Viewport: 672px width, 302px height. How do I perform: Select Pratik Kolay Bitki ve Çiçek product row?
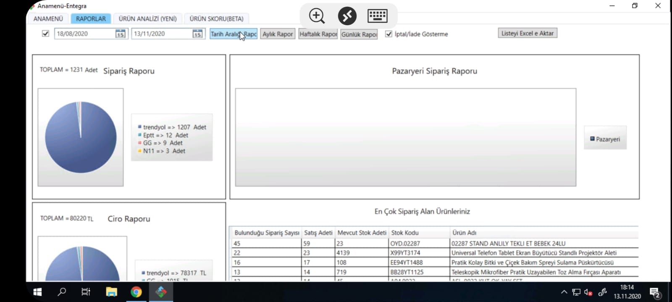tap(544, 263)
